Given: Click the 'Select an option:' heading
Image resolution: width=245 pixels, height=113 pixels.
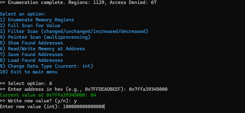Looking at the screenshot, I should [23, 14].
